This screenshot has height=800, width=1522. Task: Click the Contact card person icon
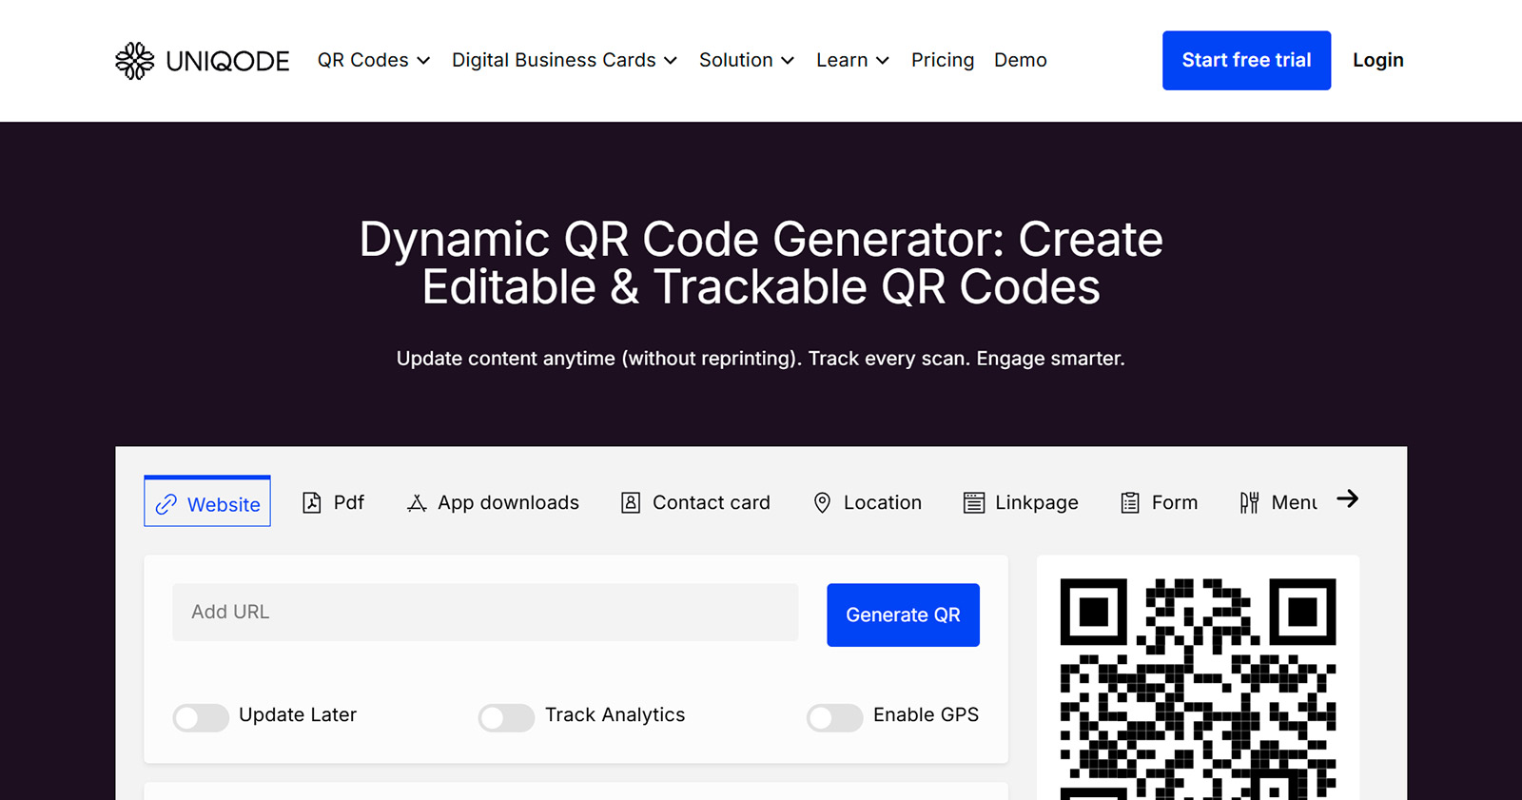630,503
